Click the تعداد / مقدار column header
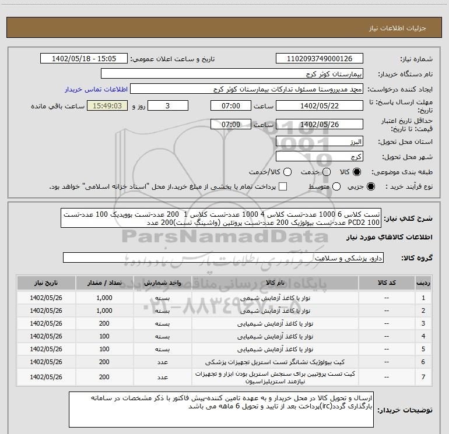The image size is (449, 434). [x=104, y=283]
